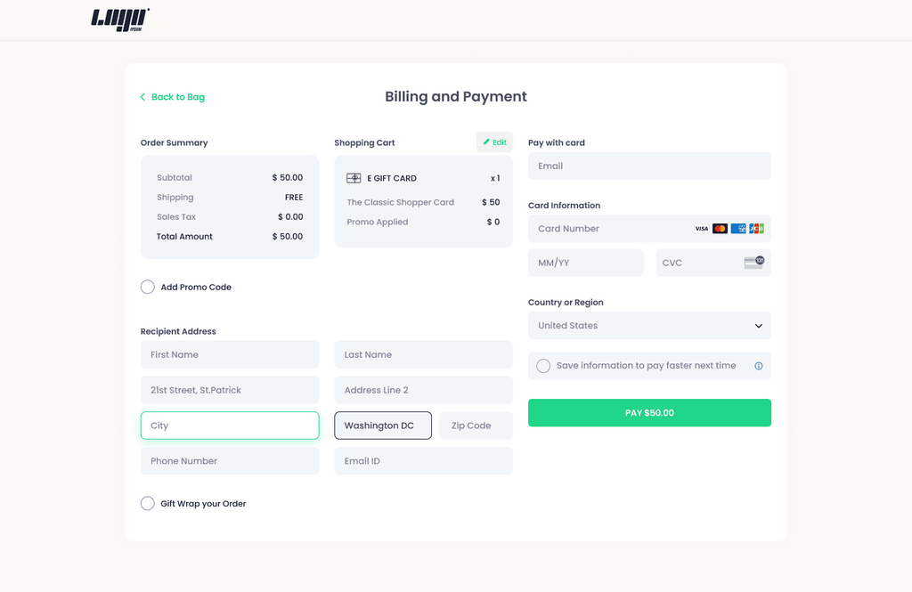Screen dimensions: 912x592
Task: Click the info icon beside save information
Action: tap(759, 366)
